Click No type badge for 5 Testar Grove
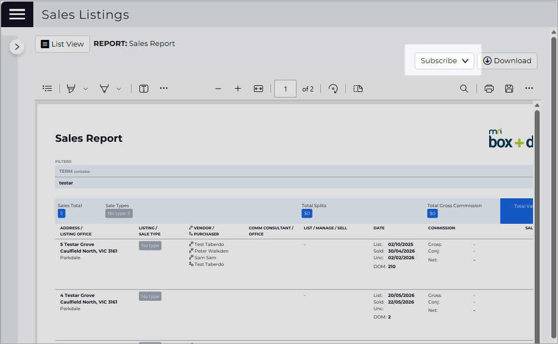Image resolution: width=558 pixels, height=344 pixels. pos(150,245)
